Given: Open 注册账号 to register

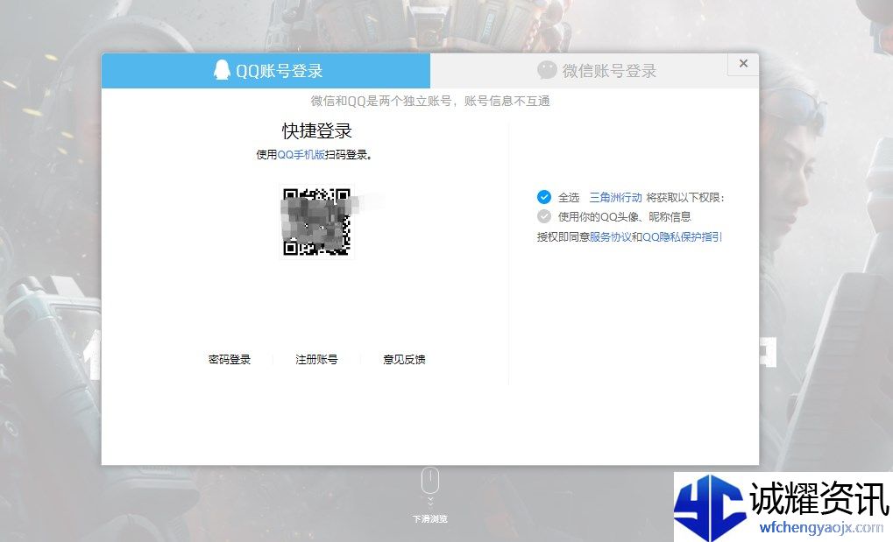Looking at the screenshot, I should pos(316,359).
